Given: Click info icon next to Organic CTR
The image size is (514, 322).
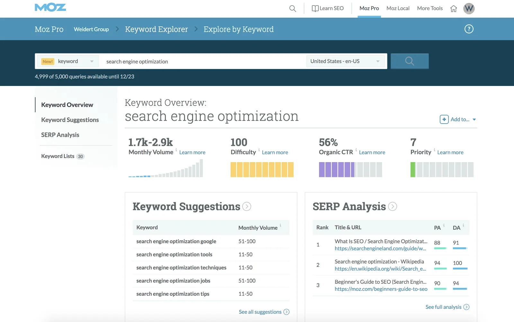Looking at the screenshot, I should (x=356, y=150).
